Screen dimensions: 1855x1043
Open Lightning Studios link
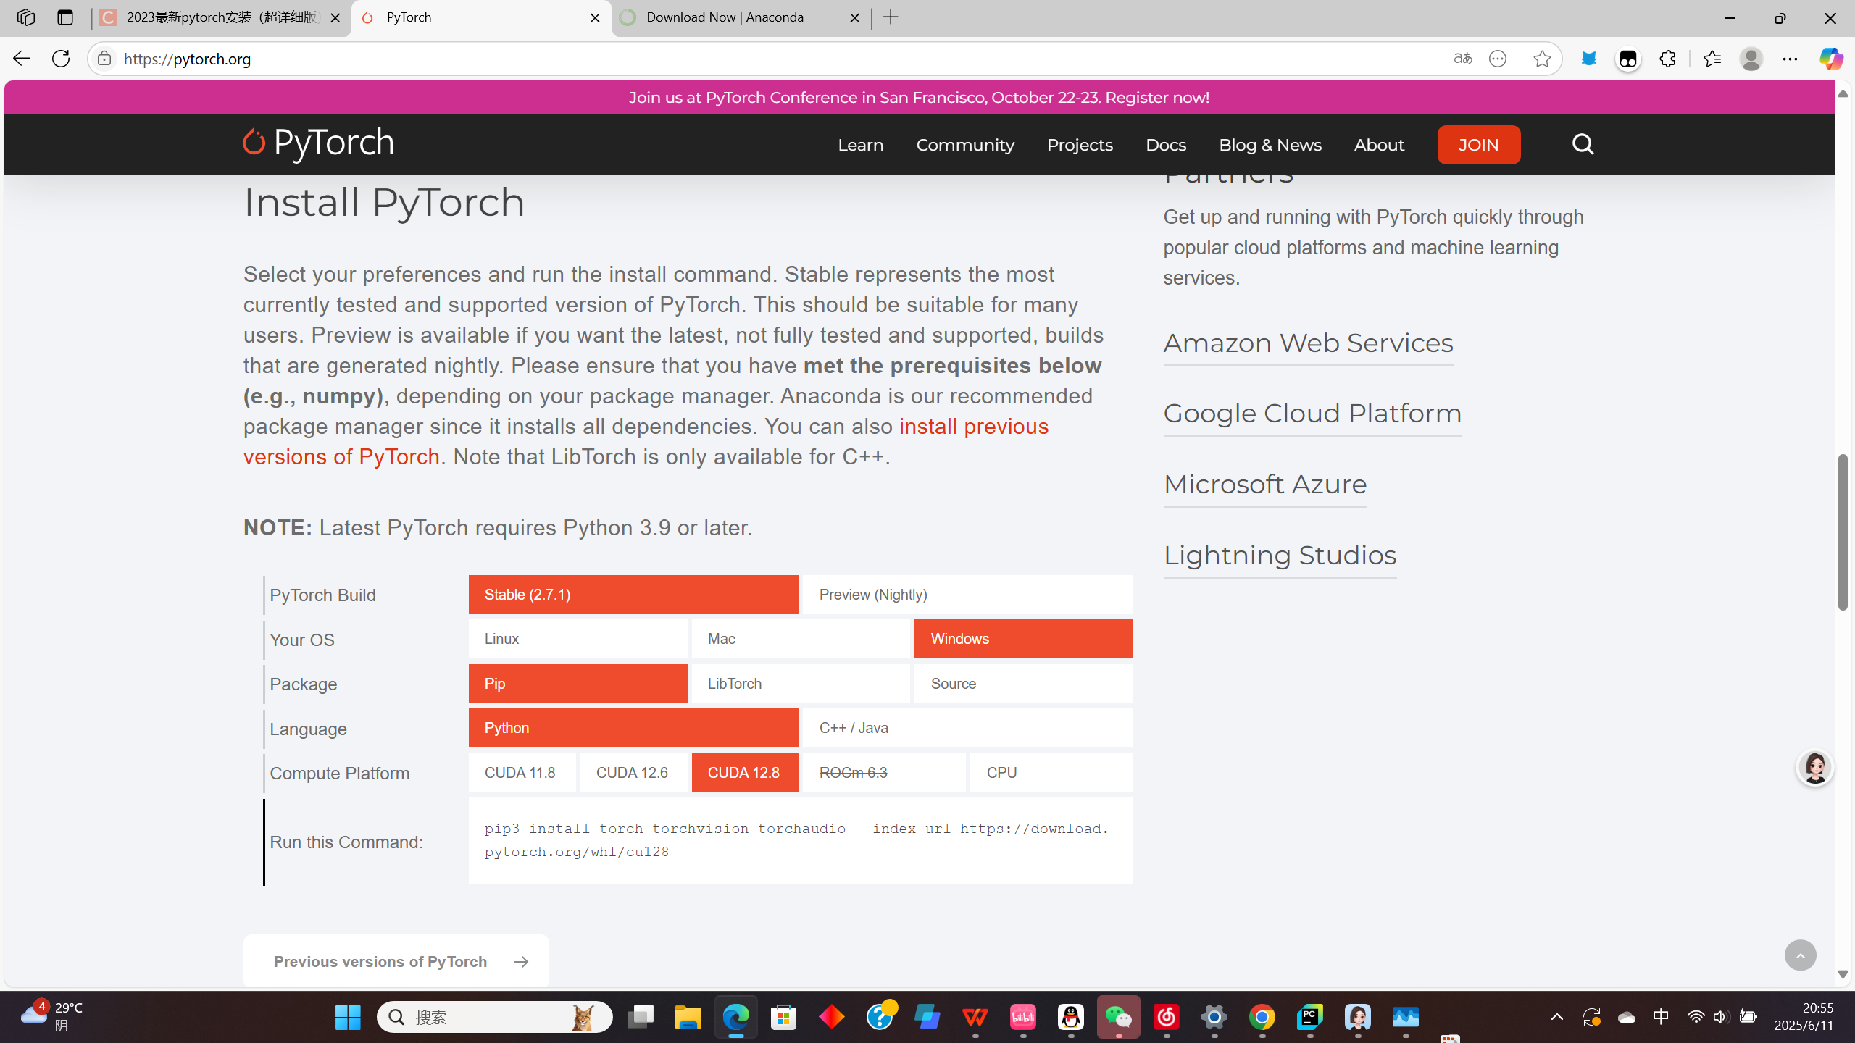[1280, 555]
